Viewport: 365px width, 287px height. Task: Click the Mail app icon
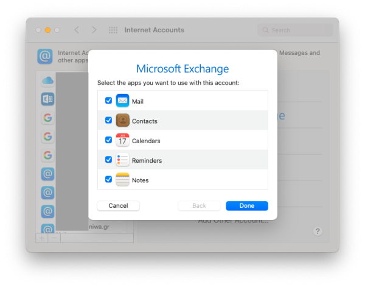tap(122, 101)
